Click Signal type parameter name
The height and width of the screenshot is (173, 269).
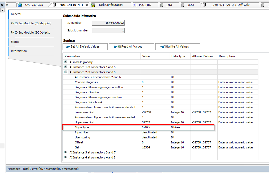click(82, 127)
